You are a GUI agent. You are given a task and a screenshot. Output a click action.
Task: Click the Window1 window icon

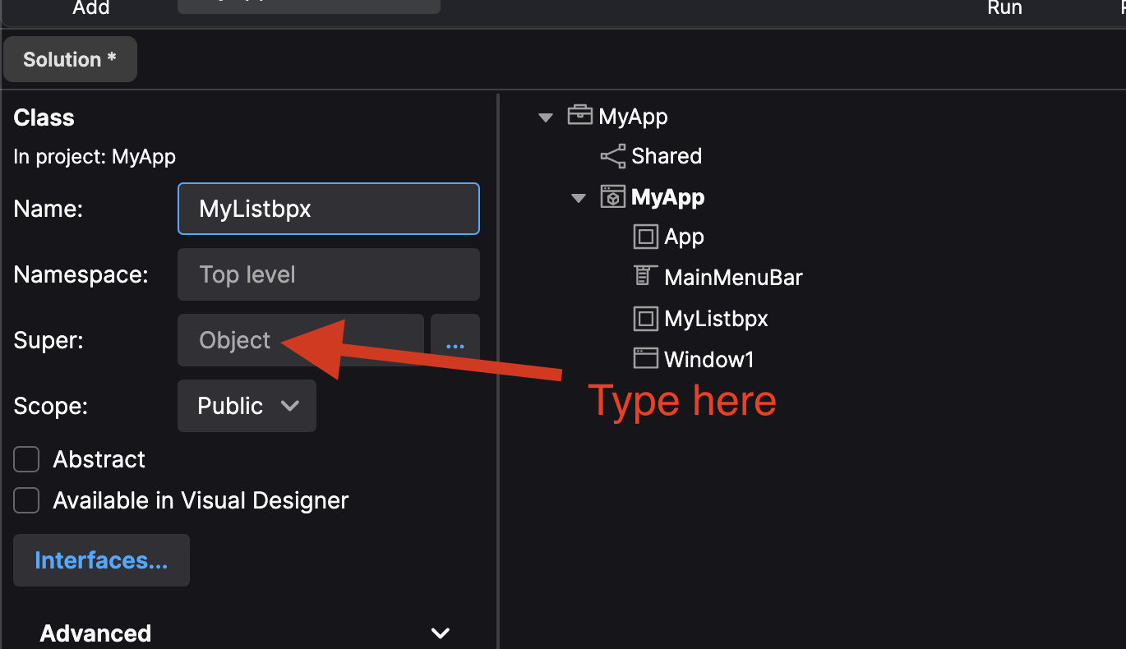[646, 358]
